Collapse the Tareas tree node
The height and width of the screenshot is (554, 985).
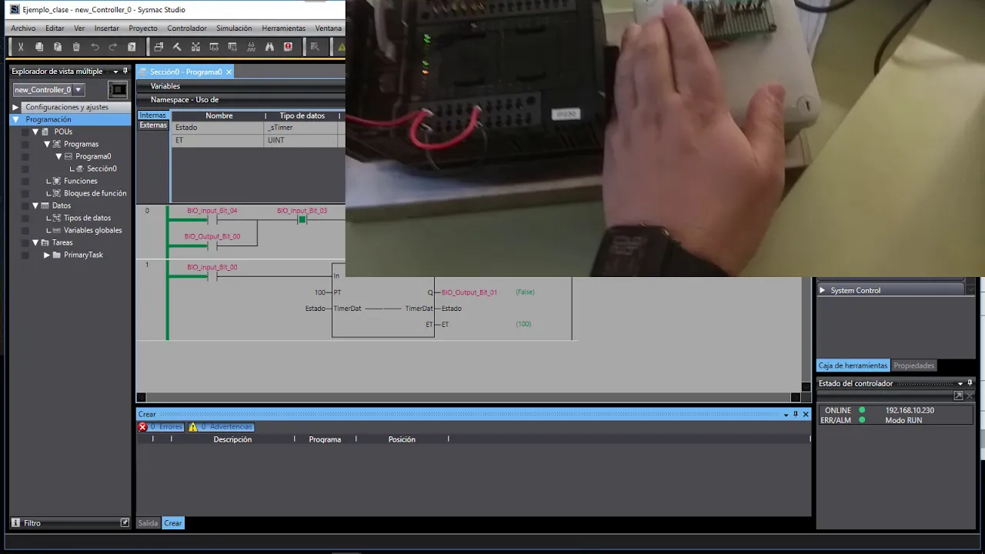click(35, 242)
